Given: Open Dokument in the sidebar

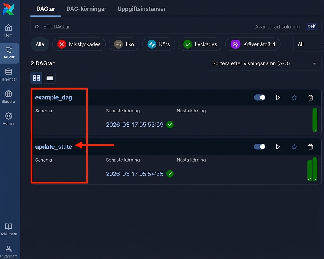Looking at the screenshot, I should [8, 230].
